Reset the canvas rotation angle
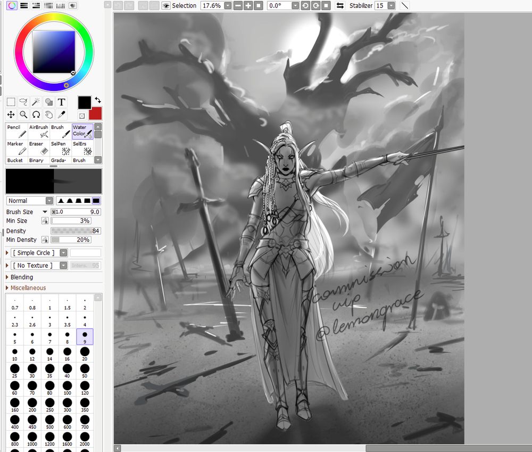This screenshot has width=532, height=452. click(x=326, y=6)
